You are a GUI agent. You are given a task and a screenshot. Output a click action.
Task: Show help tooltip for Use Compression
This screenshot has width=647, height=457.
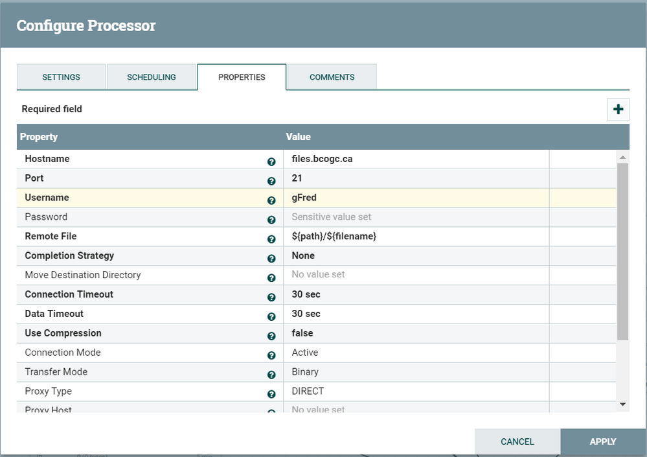pyautogui.click(x=271, y=336)
